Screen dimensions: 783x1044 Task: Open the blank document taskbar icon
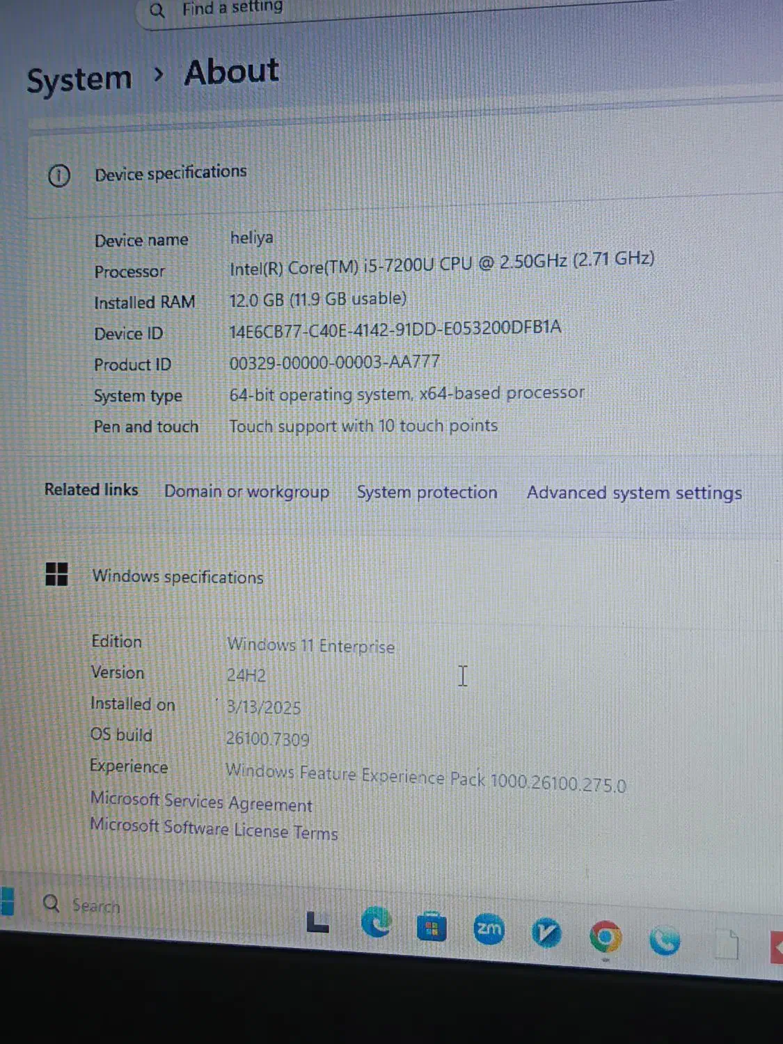pyautogui.click(x=726, y=944)
